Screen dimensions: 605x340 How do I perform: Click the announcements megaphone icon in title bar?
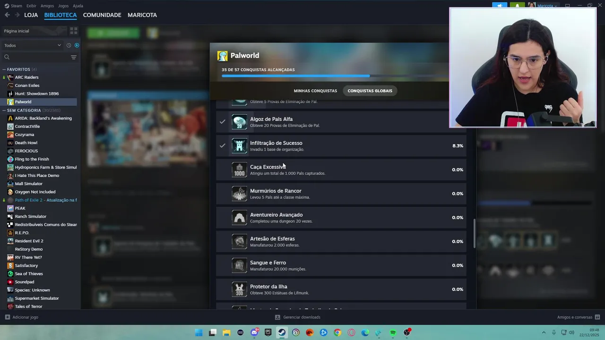tap(500, 6)
